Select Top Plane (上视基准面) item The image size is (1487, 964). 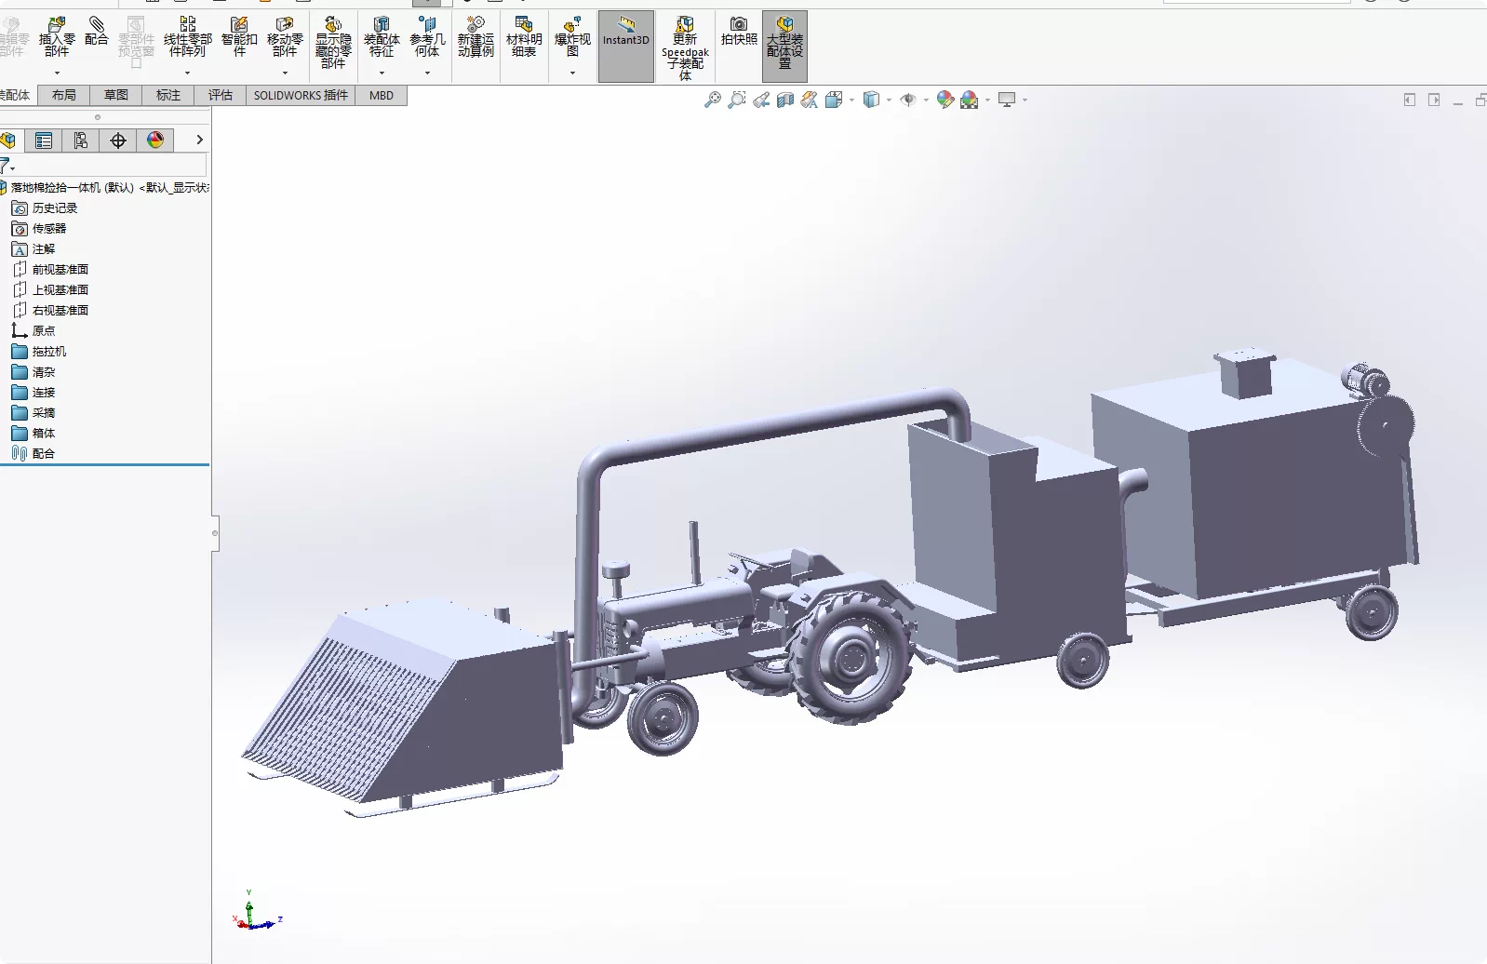(x=50, y=289)
